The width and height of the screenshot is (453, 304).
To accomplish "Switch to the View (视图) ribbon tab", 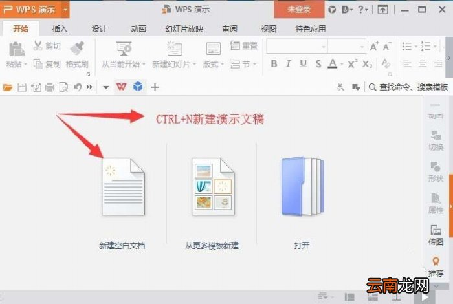I will click(269, 29).
